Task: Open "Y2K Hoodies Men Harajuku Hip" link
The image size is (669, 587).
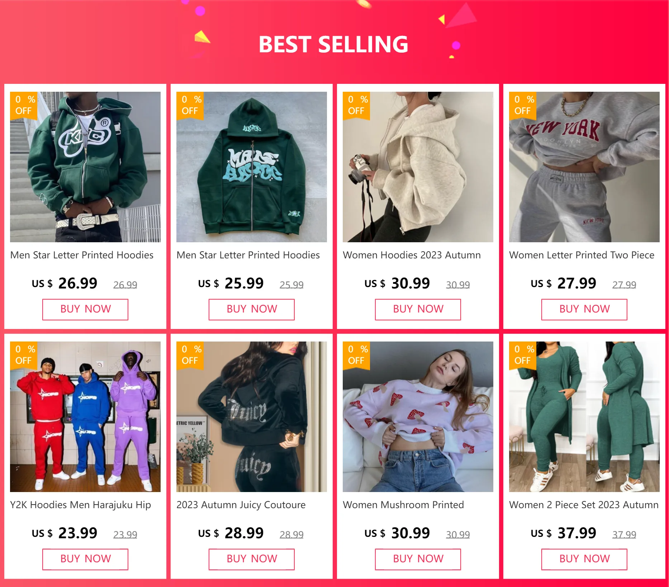Action: click(x=81, y=505)
